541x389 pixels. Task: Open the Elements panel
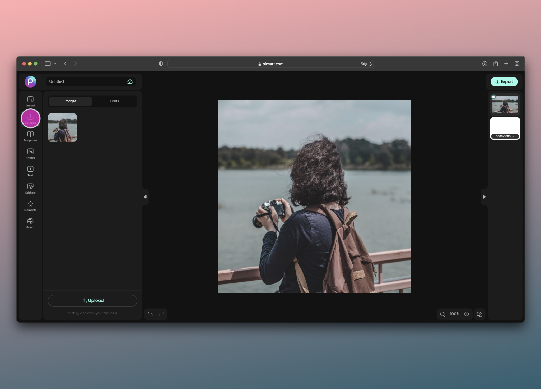30,206
